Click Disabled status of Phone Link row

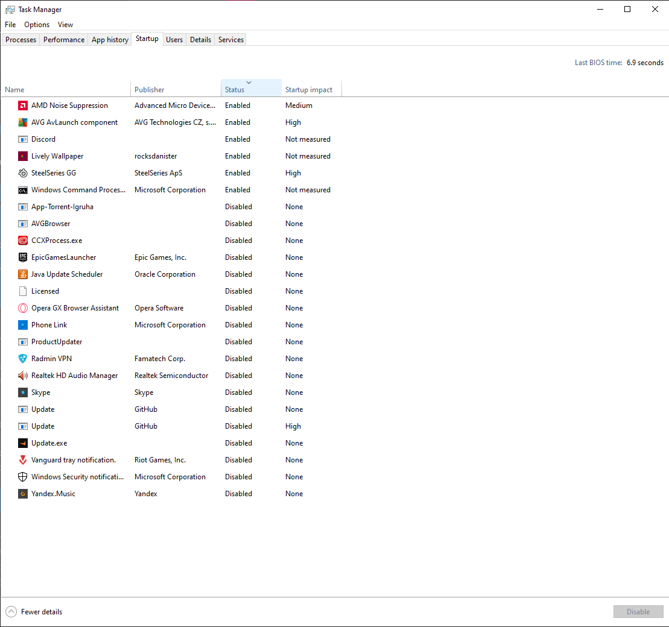[x=238, y=325]
